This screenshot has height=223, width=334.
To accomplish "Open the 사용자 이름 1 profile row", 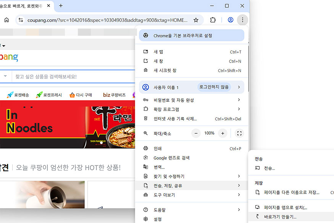I will (192, 87).
